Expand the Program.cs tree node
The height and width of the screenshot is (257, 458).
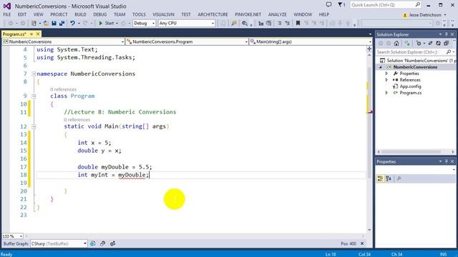pos(386,93)
